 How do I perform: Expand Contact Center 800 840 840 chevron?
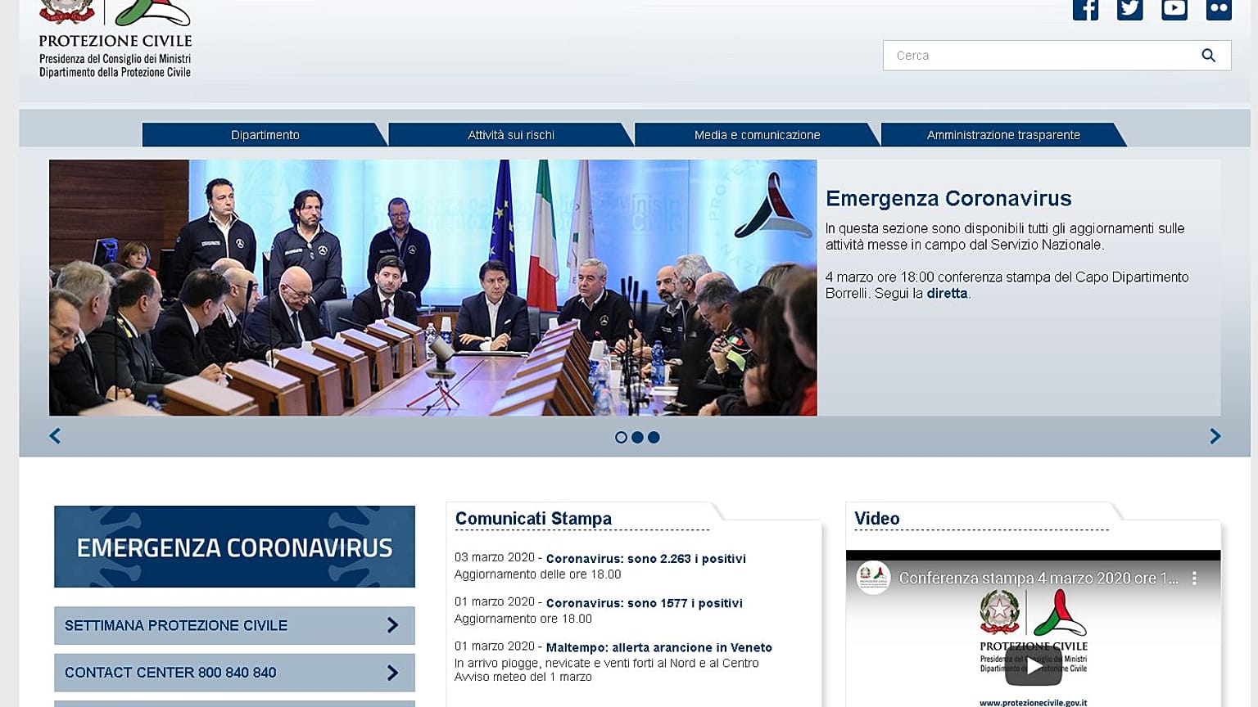[392, 673]
